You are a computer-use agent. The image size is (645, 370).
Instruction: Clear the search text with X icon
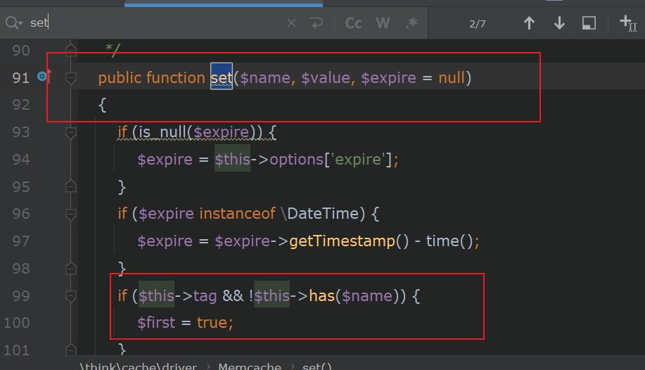pos(291,23)
